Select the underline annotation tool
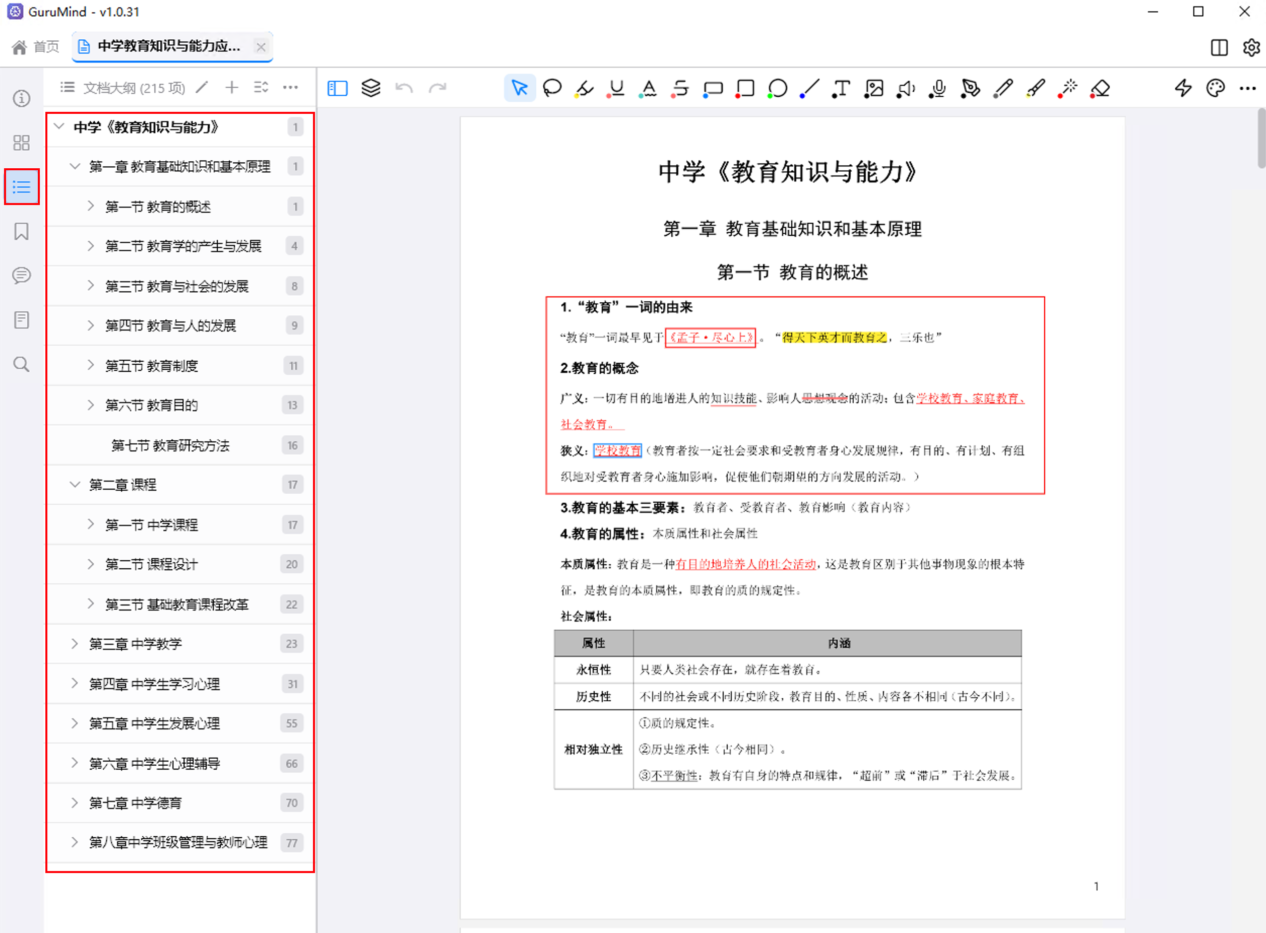 (x=616, y=88)
